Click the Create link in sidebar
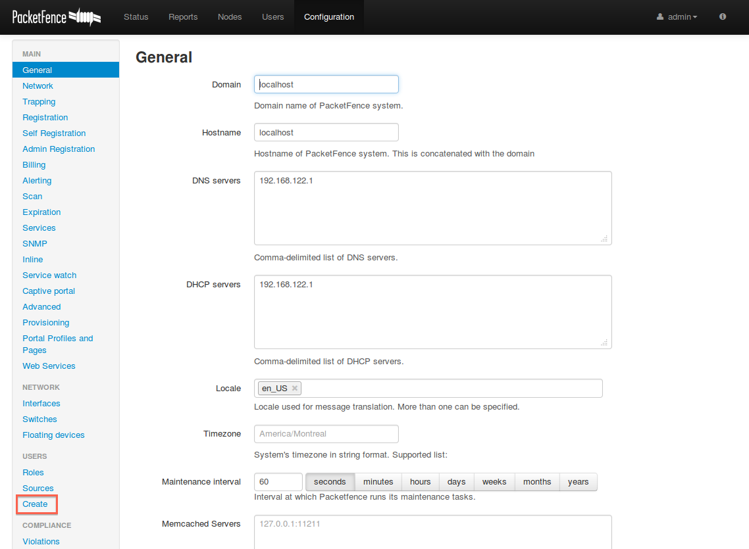Image resolution: width=749 pixels, height=549 pixels. 35,504
